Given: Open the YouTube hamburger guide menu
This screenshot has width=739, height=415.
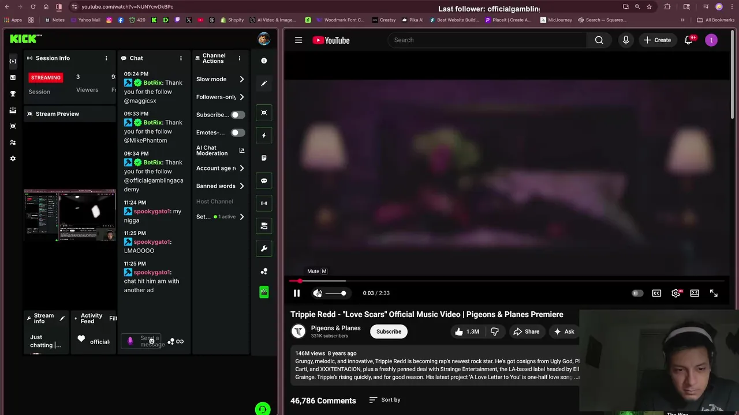Looking at the screenshot, I should pyautogui.click(x=298, y=40).
